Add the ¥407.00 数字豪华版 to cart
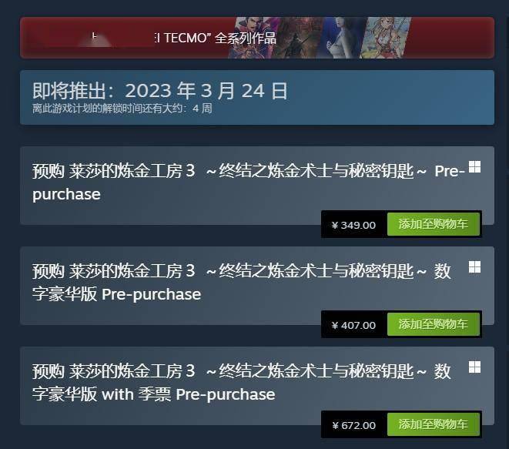This screenshot has height=449, width=509. point(434,324)
